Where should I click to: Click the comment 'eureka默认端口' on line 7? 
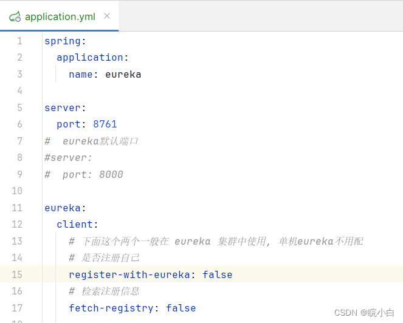tap(100, 141)
